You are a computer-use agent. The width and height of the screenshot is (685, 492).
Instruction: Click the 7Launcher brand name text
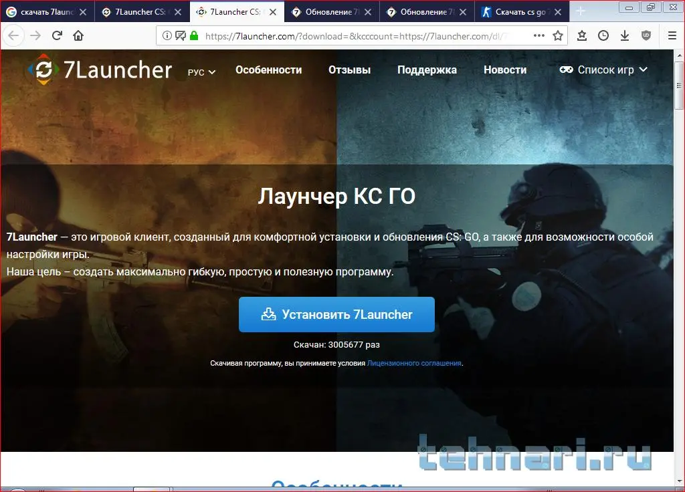(118, 70)
